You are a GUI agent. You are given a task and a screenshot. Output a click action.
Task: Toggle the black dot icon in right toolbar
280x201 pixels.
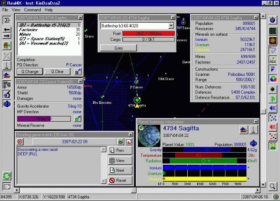point(273,89)
